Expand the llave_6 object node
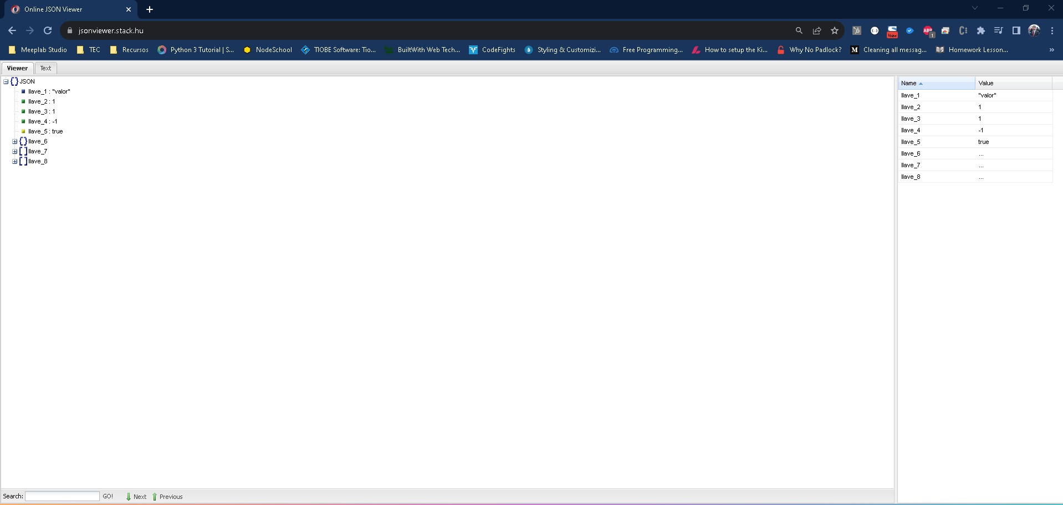 14,142
